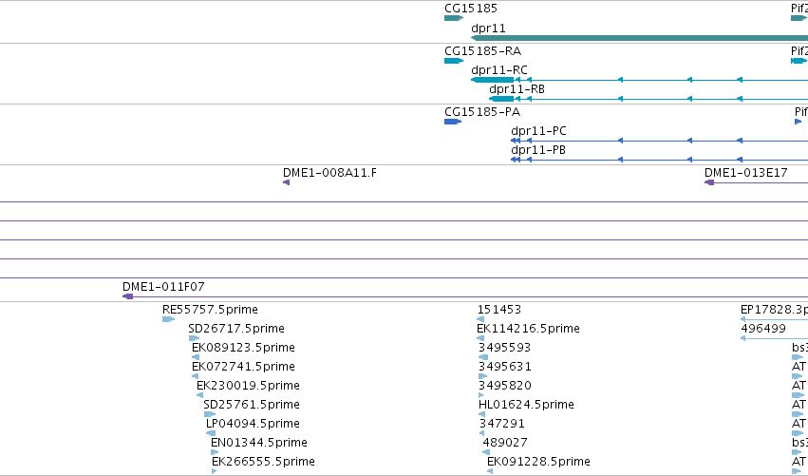This screenshot has width=808, height=476.
Task: Click the 496499 feature label
Action: [x=763, y=329]
